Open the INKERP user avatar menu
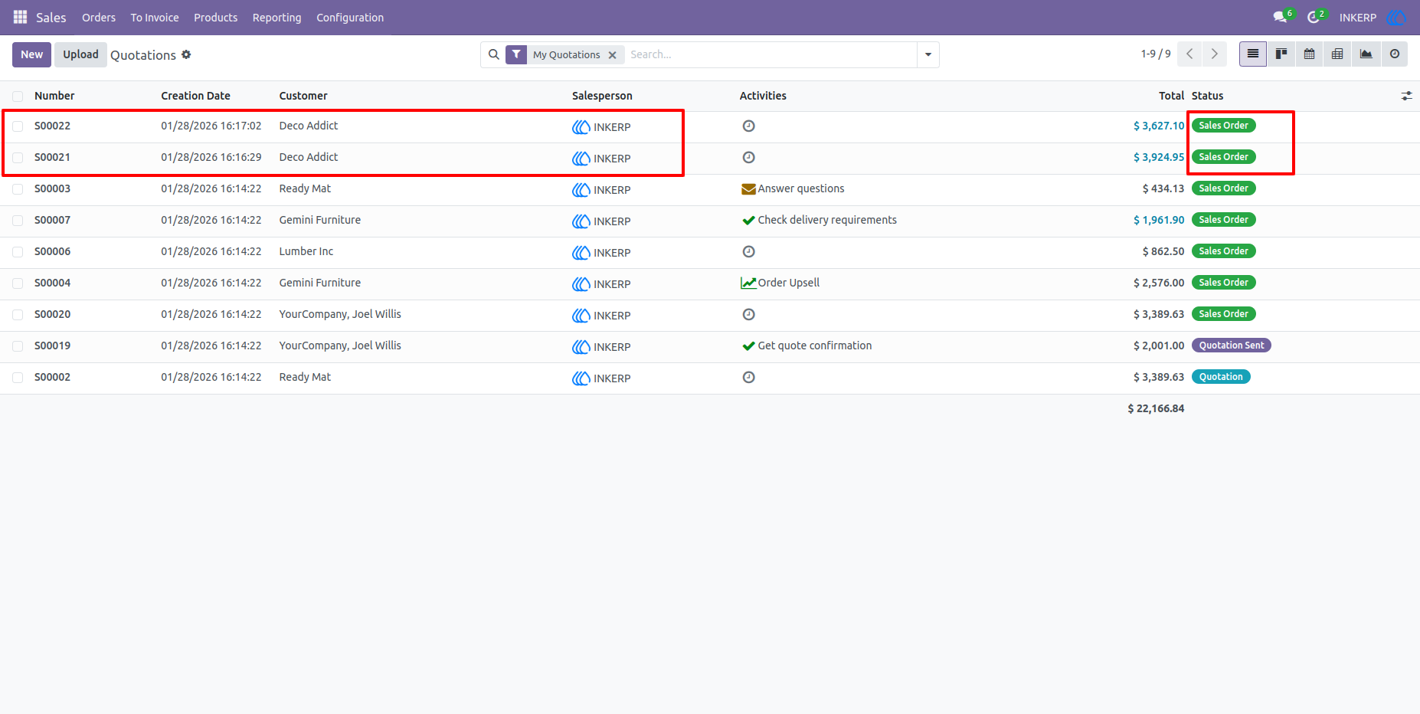Screen dimensions: 1420x714 (x=1395, y=17)
